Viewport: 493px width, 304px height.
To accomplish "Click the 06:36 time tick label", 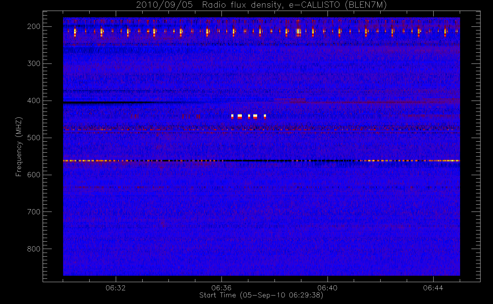I will tap(222, 288).
